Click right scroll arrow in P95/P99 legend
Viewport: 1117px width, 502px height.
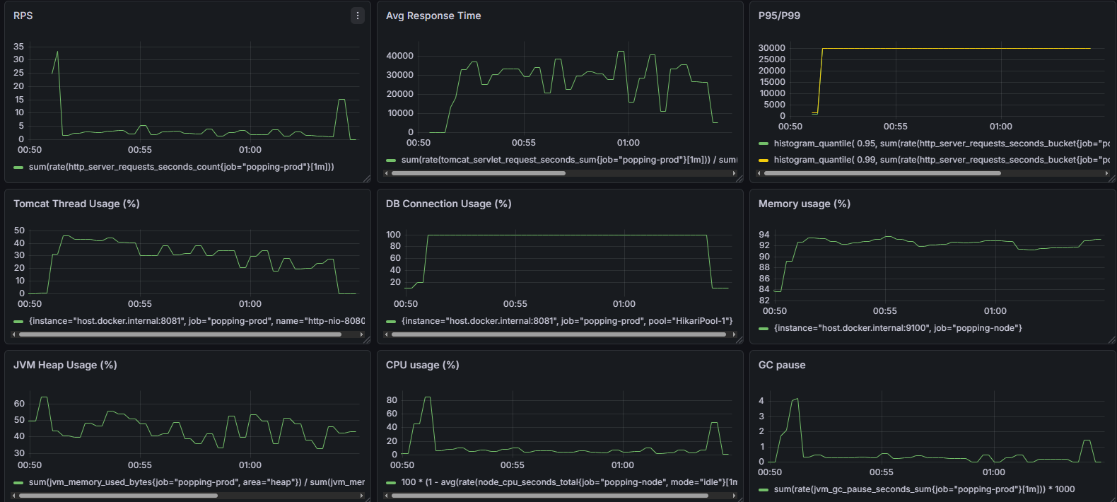(x=1106, y=173)
